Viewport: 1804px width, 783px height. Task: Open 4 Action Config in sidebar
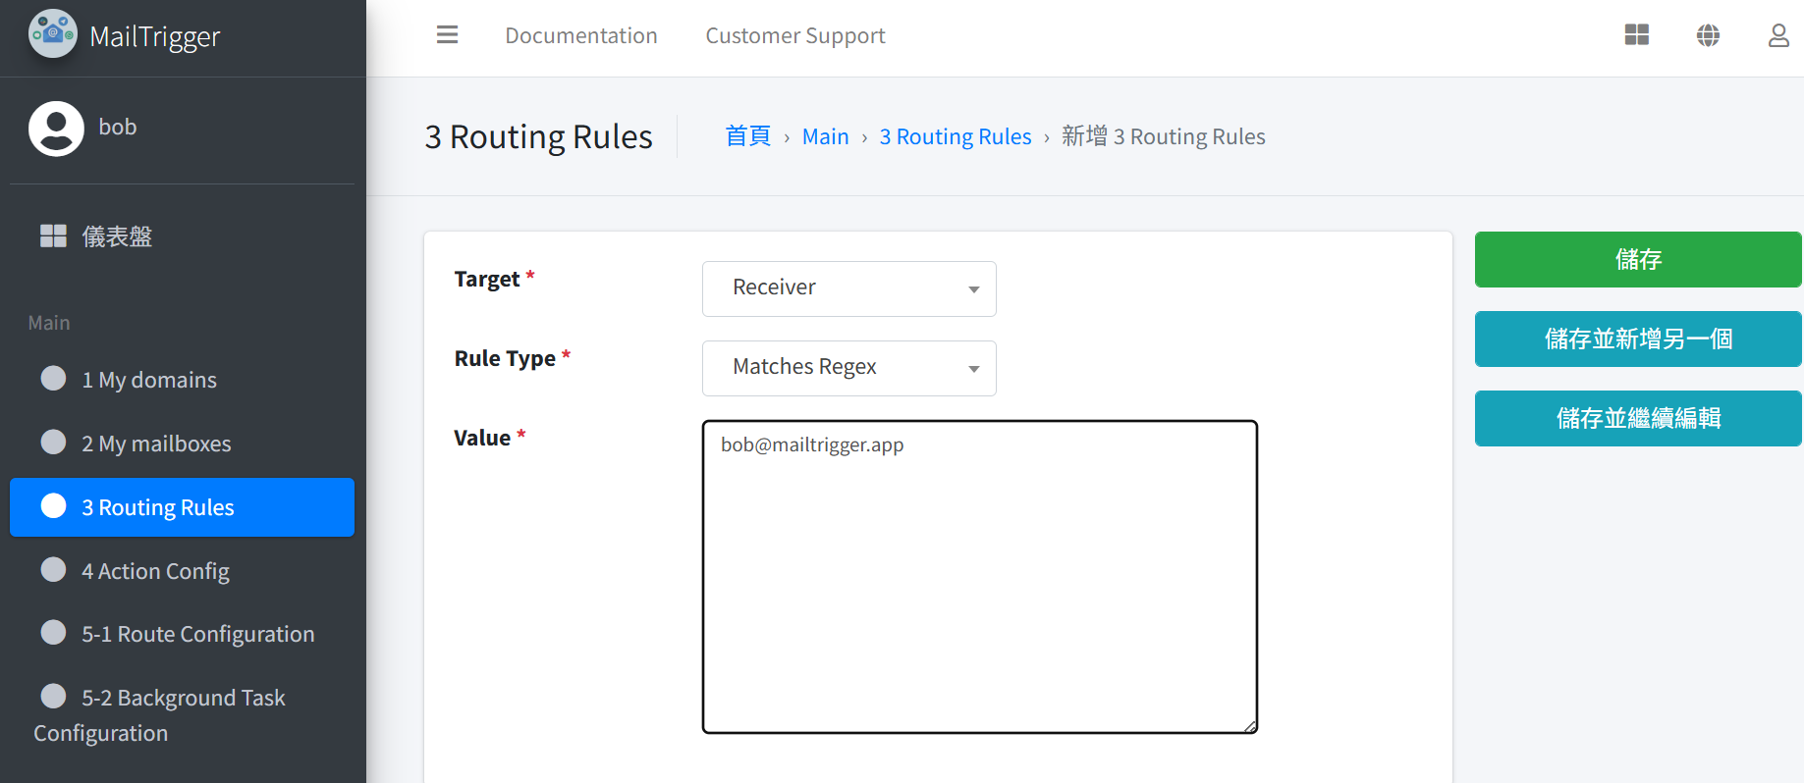(182, 571)
